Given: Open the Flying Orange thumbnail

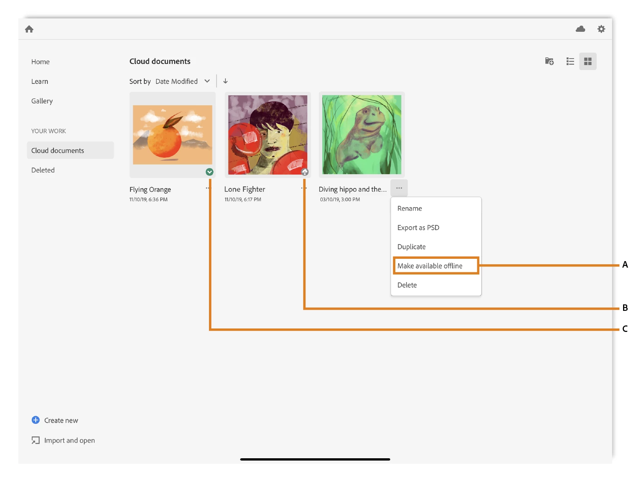Looking at the screenshot, I should [173, 135].
